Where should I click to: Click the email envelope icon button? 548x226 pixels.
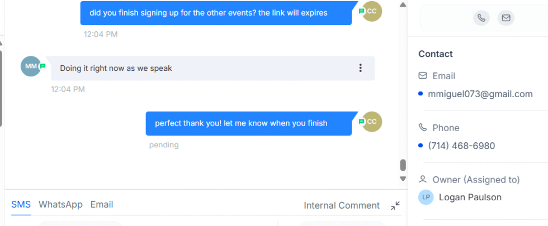point(506,18)
